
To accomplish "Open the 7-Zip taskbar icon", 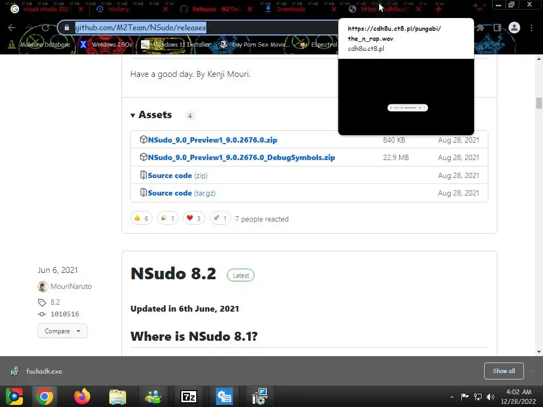I will coord(189,396).
